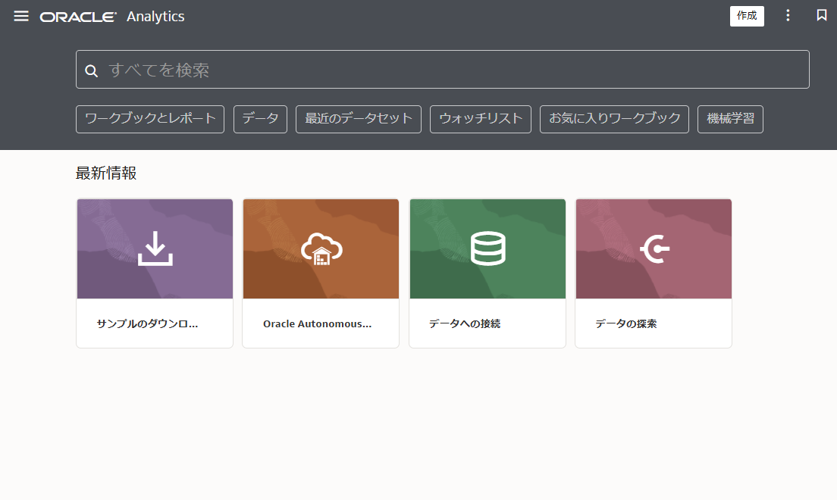Open the サンプルのダウンロ... card title
The width and height of the screenshot is (837, 500).
tap(147, 324)
